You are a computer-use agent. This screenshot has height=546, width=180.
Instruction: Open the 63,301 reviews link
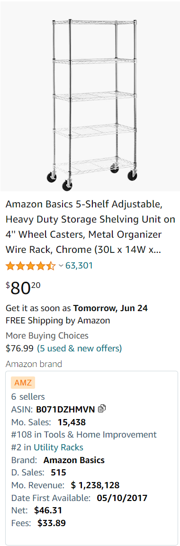tap(79, 266)
